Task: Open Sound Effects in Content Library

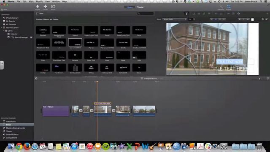Action: coord(12,134)
